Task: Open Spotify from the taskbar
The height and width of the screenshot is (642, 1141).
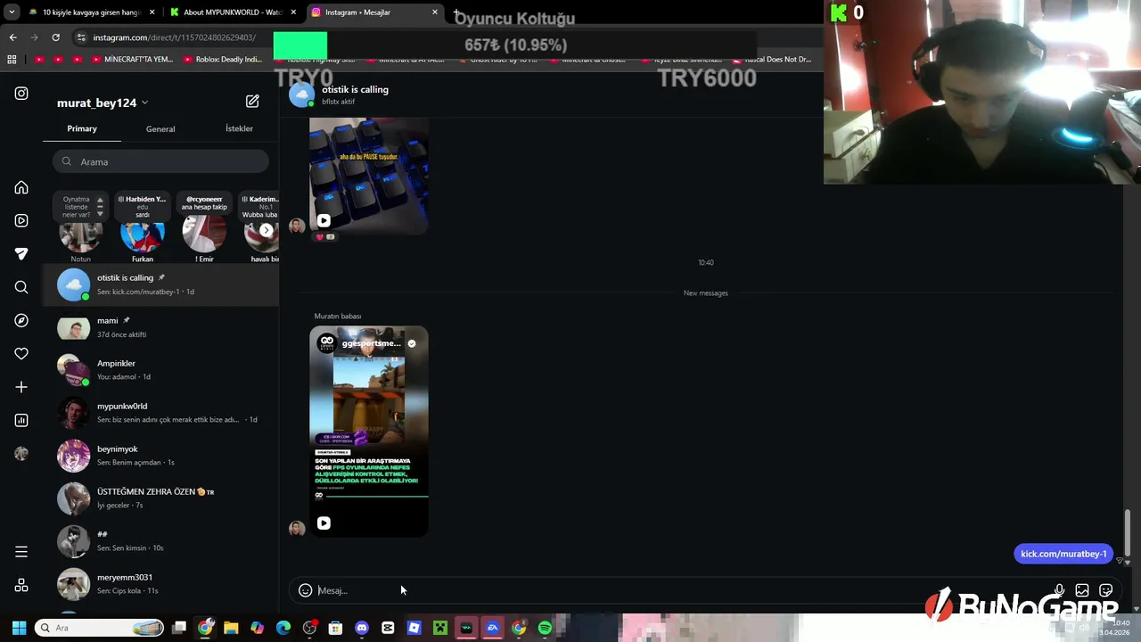Action: click(x=545, y=628)
